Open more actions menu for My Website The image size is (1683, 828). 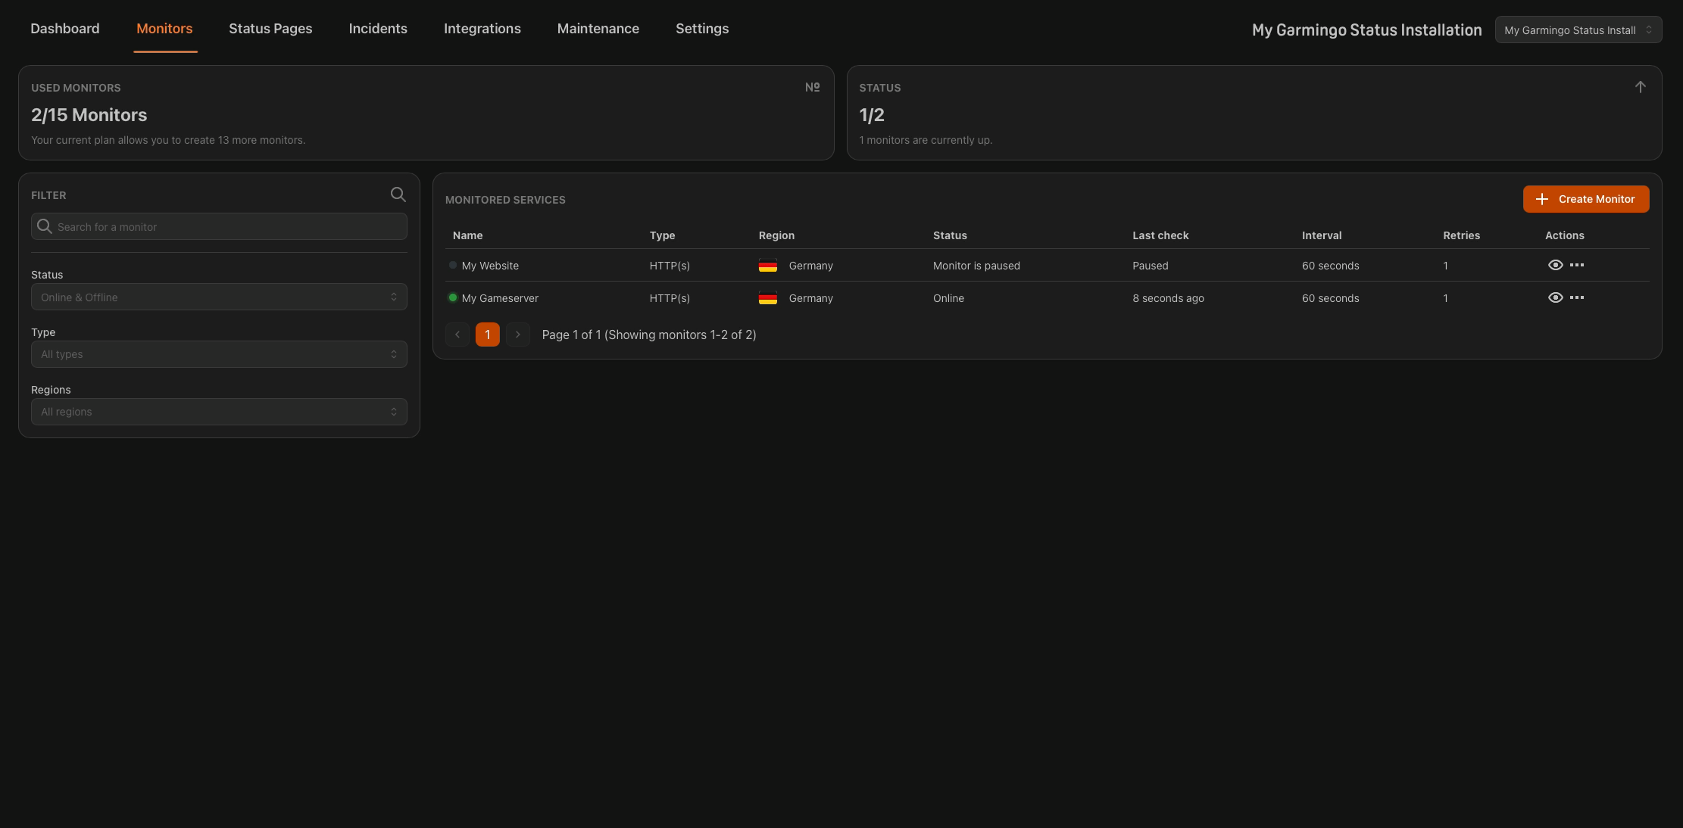[x=1577, y=265]
